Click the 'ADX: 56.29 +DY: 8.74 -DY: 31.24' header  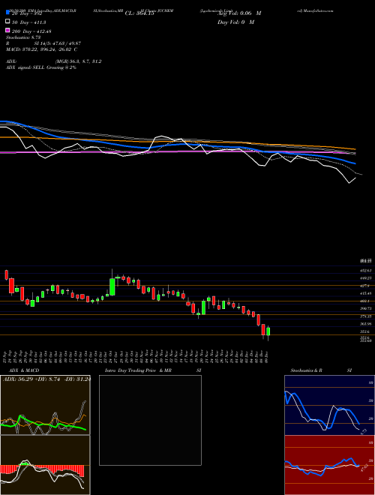coord(46,379)
